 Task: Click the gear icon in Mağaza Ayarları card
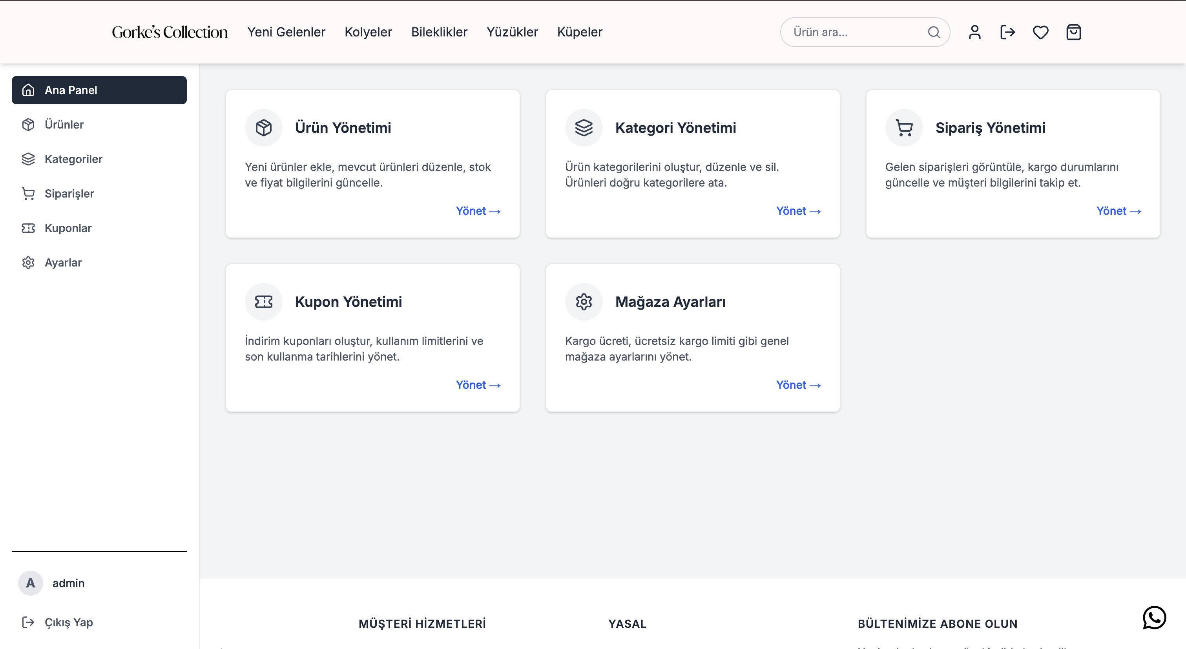pyautogui.click(x=583, y=302)
